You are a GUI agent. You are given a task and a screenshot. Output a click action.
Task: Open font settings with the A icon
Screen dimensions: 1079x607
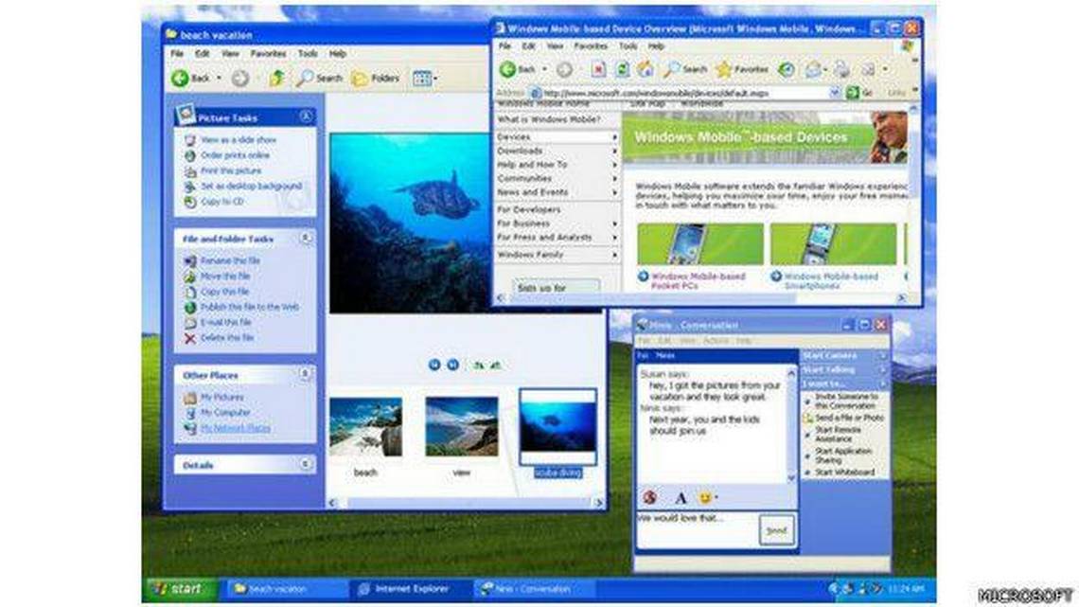point(681,497)
